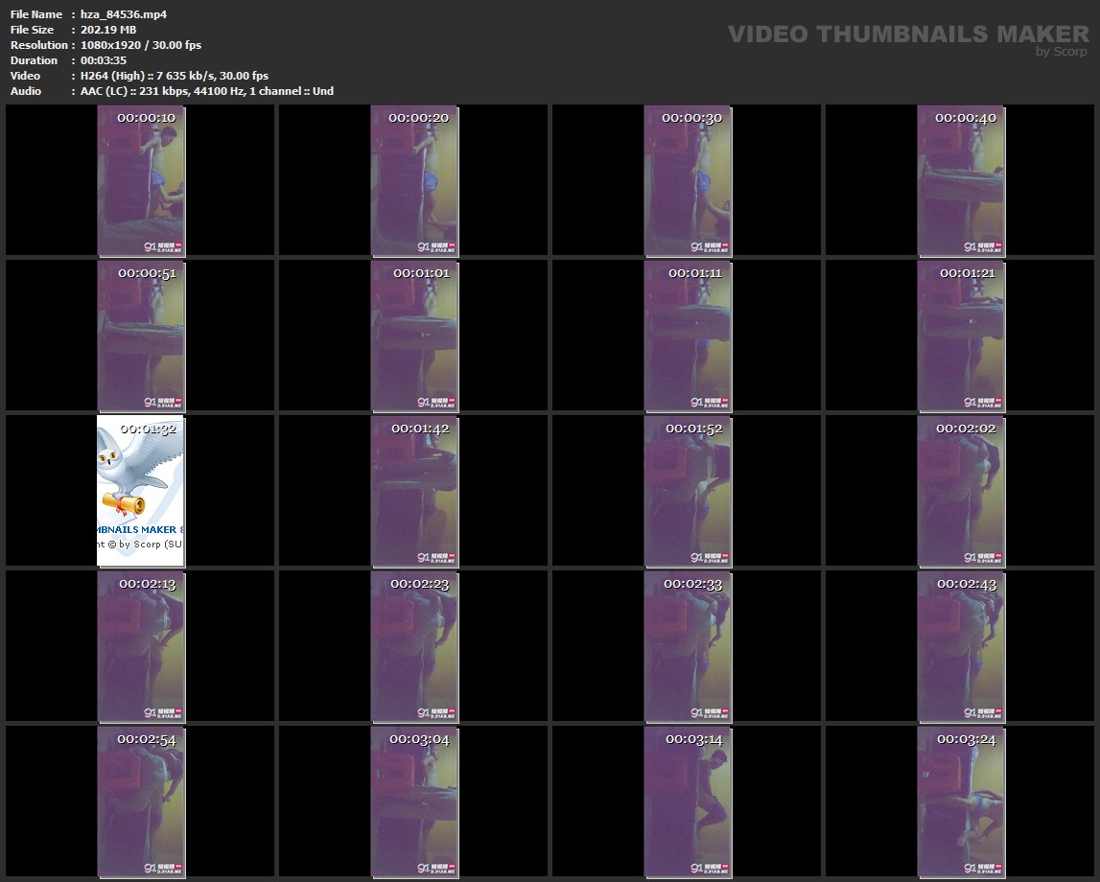Screen dimensions: 1100x882
Task: Open the last thumbnail at 00:03:24
Action: point(961,801)
